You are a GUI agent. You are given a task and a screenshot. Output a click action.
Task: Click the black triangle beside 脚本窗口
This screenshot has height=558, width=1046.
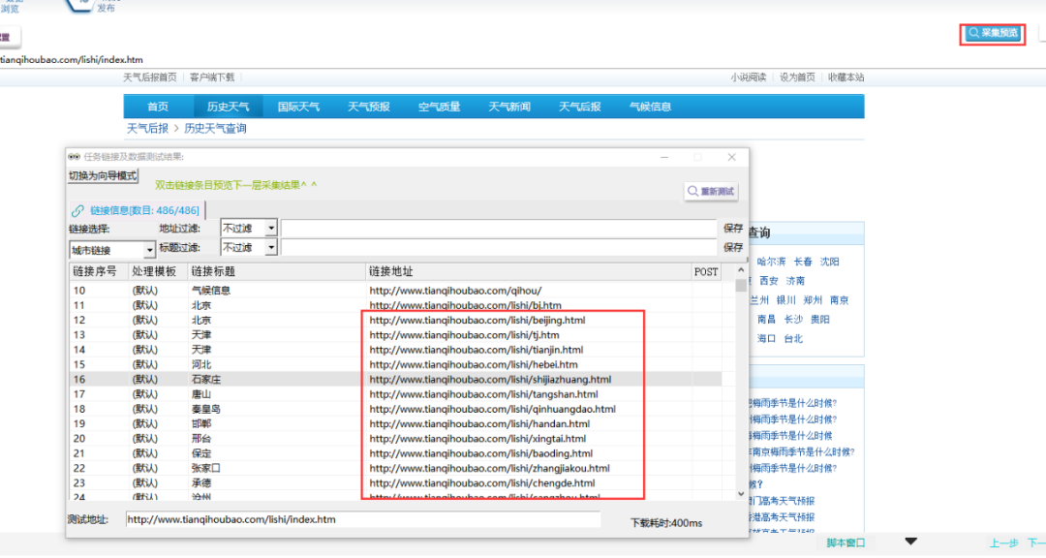910,542
